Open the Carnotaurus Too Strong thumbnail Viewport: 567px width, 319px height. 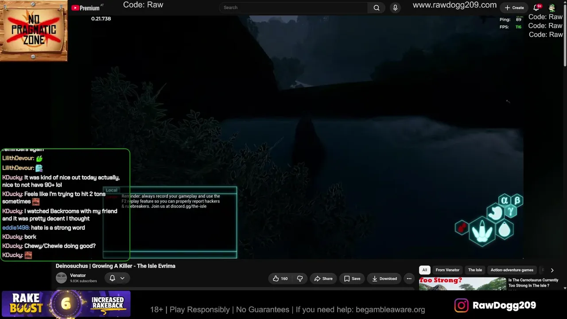point(462,284)
